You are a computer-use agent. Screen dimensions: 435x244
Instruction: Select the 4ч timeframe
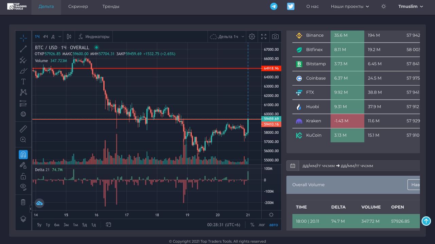[x=46, y=37]
